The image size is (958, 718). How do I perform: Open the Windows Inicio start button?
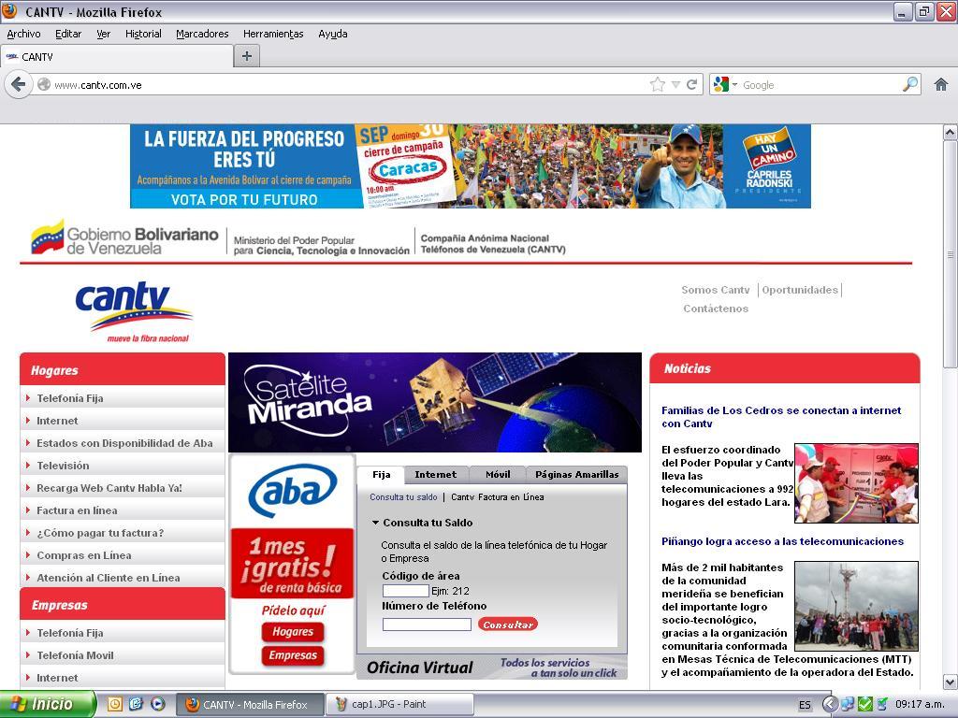47,704
